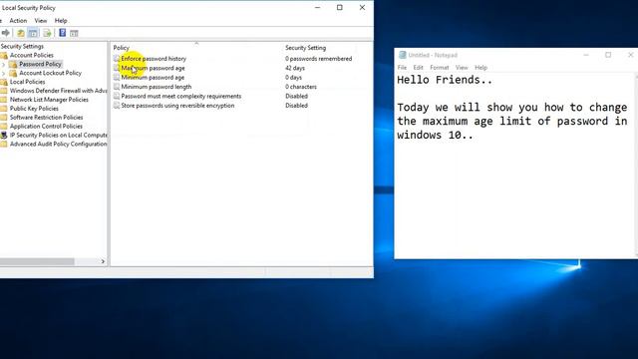The height and width of the screenshot is (359, 638).
Task: Click the 0 passwords remembered value
Action: [319, 59]
